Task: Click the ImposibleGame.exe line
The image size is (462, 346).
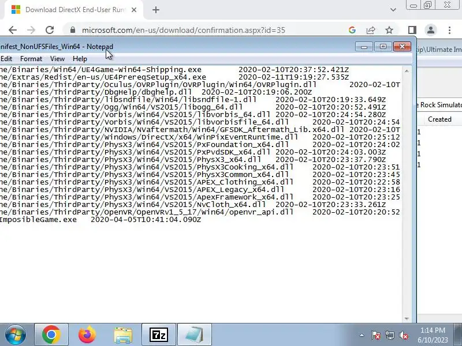Action: tap(100, 220)
